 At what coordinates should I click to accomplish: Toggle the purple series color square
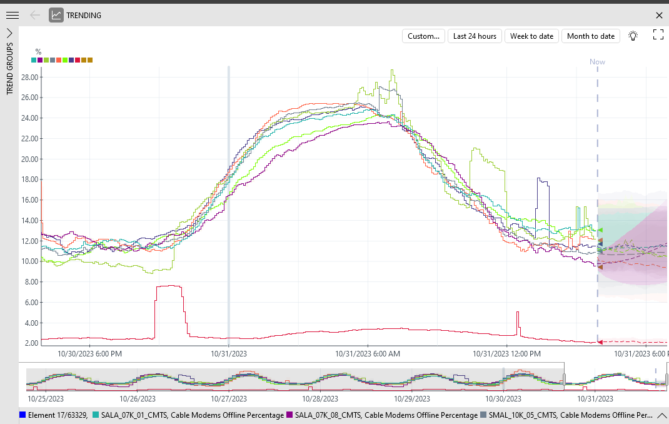[x=40, y=60]
